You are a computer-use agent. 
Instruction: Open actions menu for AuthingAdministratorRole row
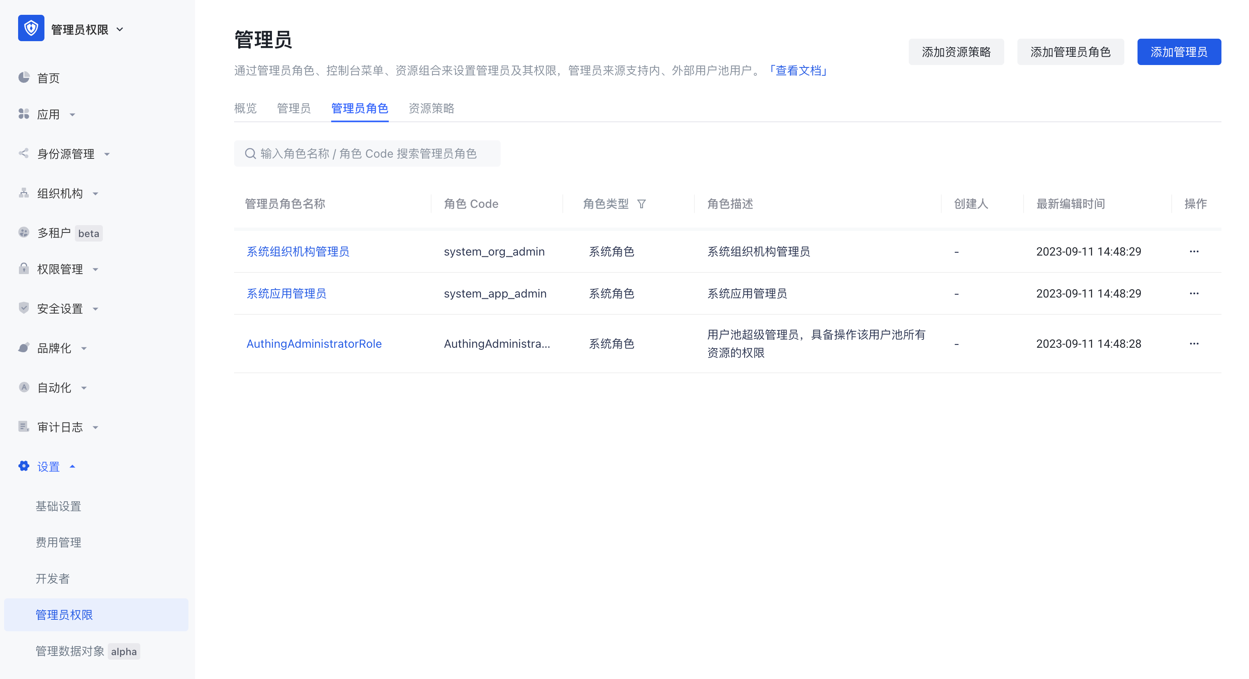[1194, 343]
